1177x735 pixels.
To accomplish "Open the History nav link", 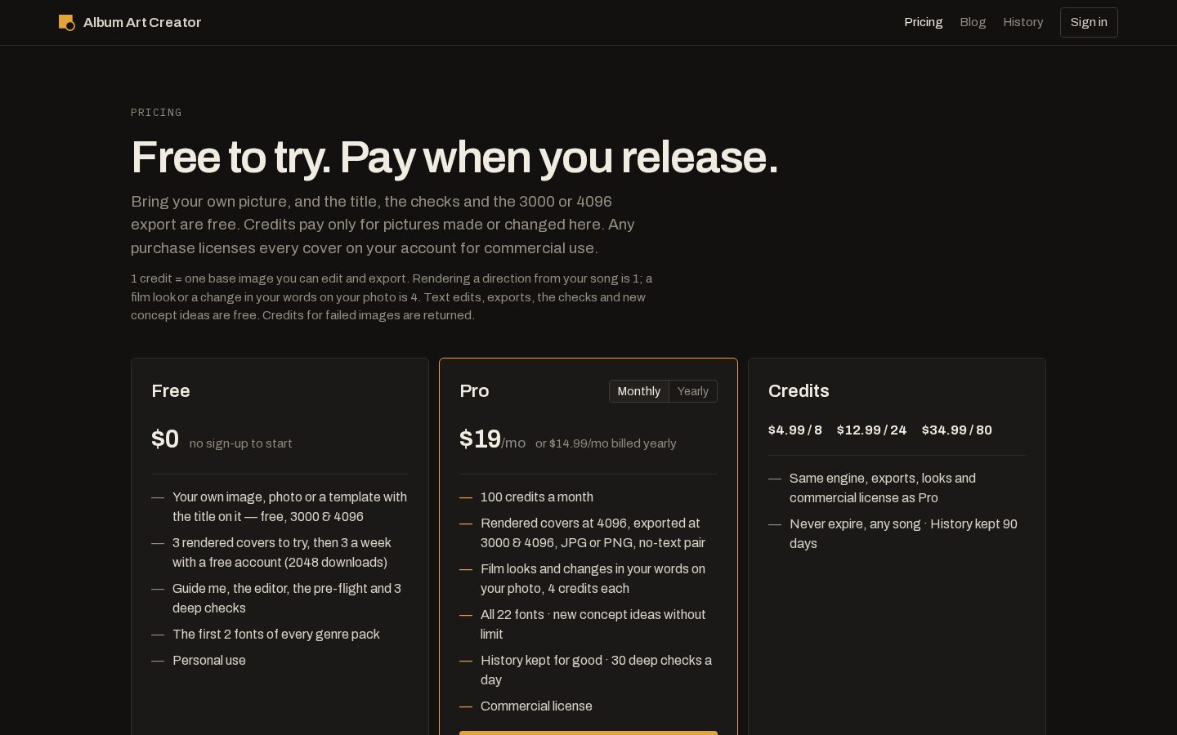I will (x=1023, y=22).
